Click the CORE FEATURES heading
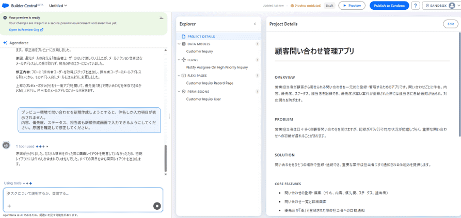Viewport: 461px width, 218px height. (x=288, y=184)
